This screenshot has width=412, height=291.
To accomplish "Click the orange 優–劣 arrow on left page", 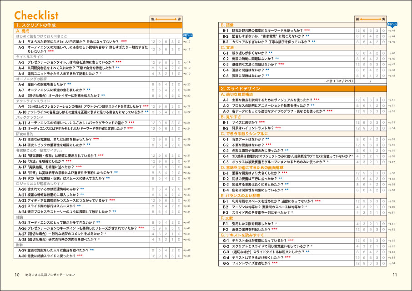I will 166,19.
